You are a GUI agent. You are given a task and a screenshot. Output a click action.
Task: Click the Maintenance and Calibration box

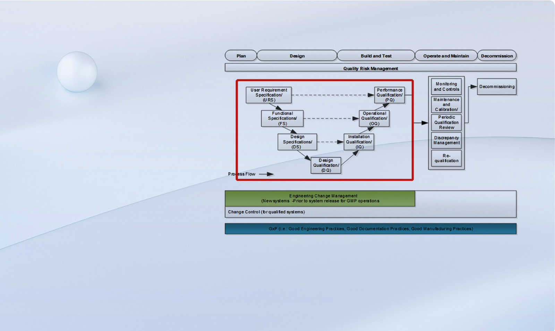coord(446,104)
